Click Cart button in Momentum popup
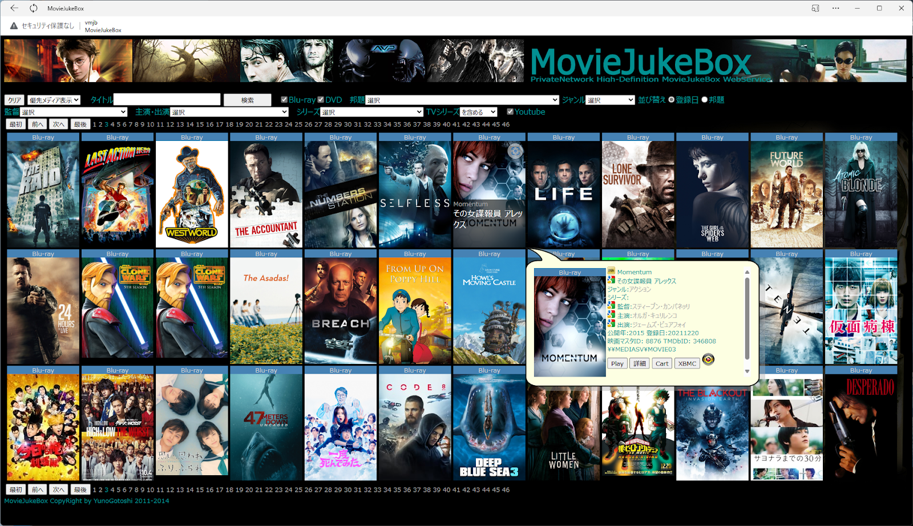913x526 pixels. tap(662, 363)
